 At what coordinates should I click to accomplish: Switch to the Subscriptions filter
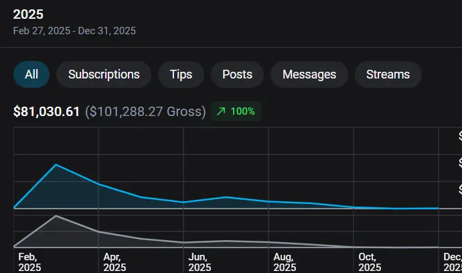[x=104, y=74]
